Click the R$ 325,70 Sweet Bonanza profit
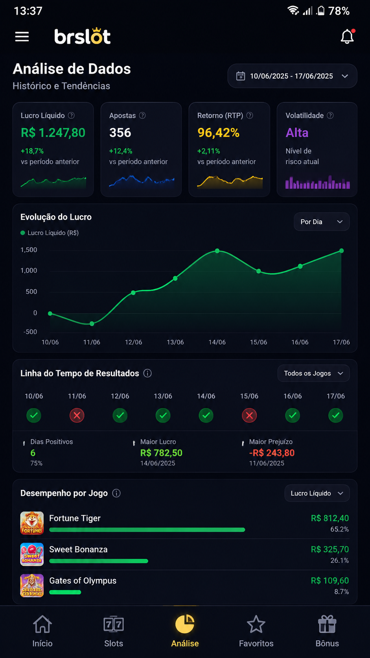Viewport: 370px width, 658px height. [x=330, y=549]
